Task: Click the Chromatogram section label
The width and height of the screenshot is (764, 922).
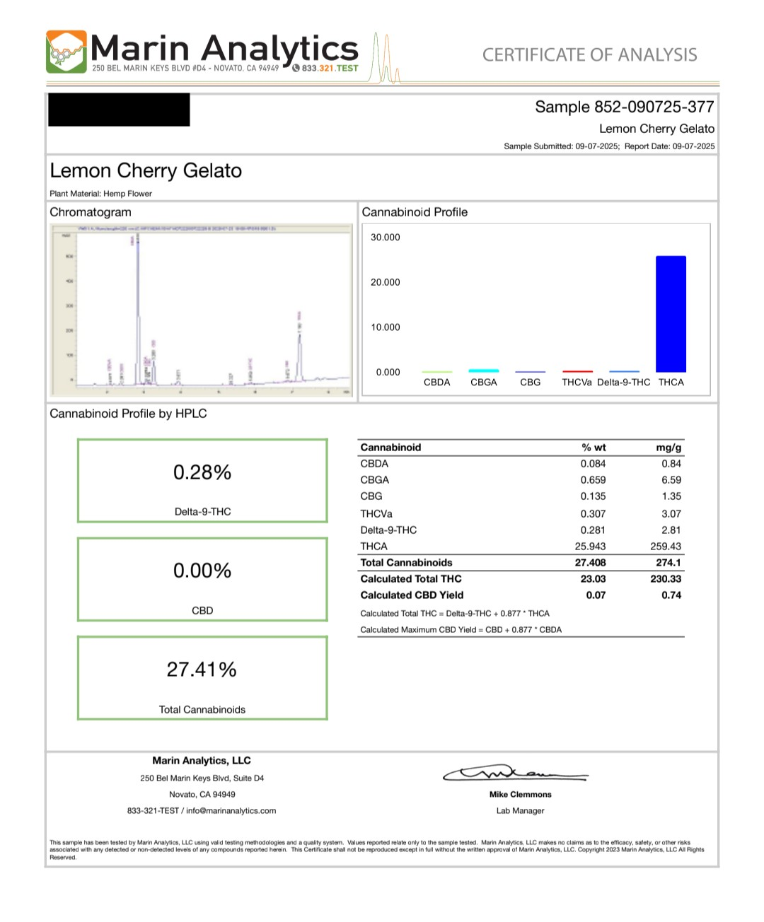Action: 91,212
